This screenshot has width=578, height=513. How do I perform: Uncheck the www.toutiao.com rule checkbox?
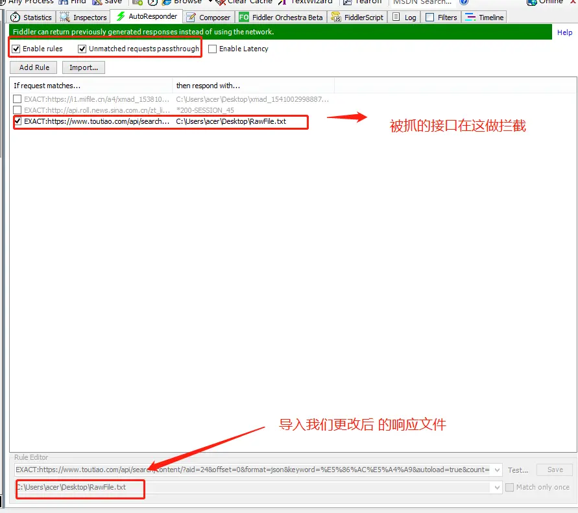pos(18,121)
